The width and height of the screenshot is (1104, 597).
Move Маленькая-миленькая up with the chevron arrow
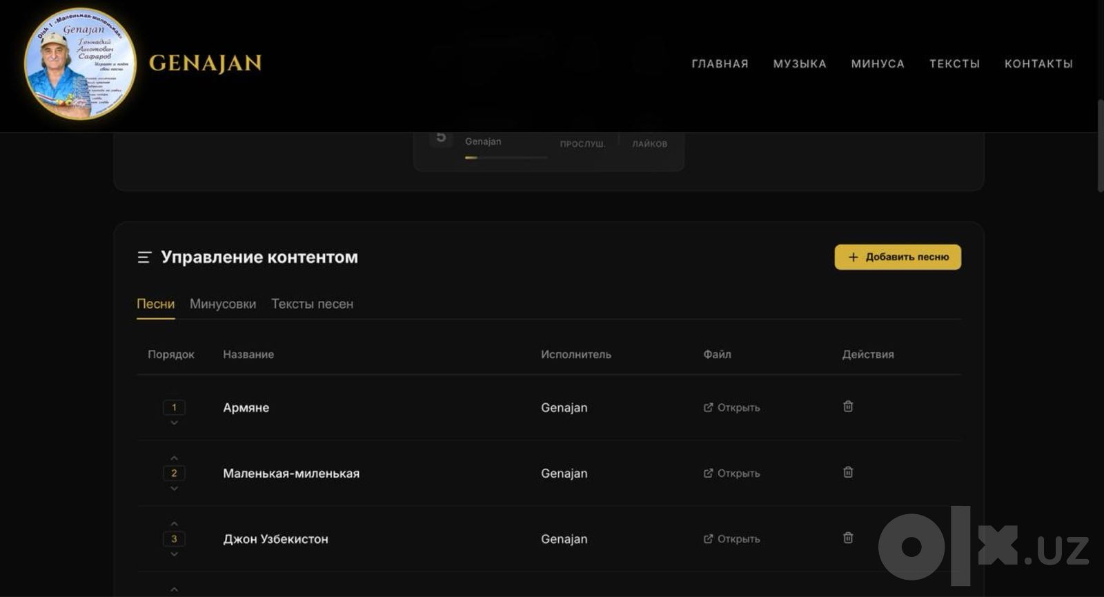coord(174,458)
